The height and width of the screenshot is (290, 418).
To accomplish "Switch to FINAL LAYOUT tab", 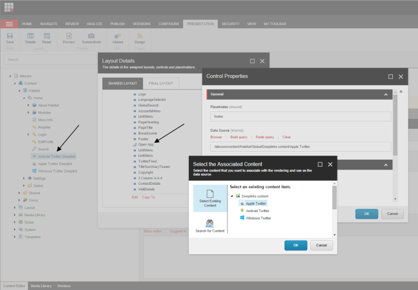I will pyautogui.click(x=161, y=83).
